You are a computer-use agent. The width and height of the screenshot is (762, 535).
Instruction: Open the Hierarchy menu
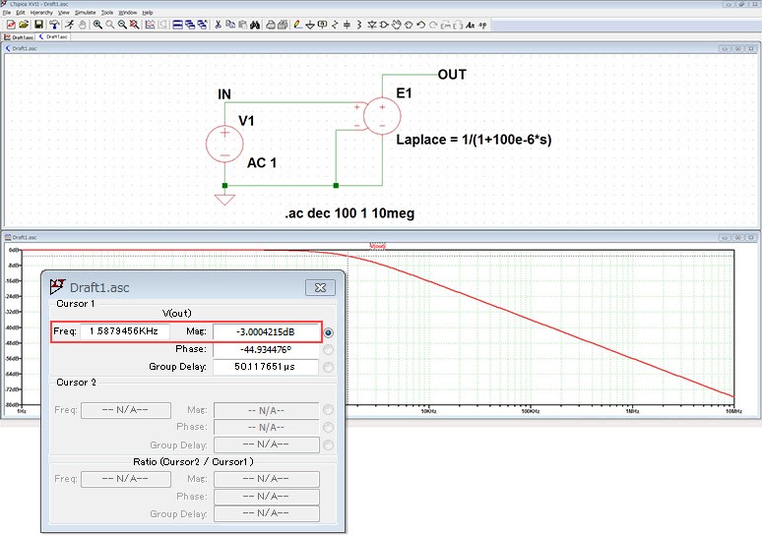point(41,12)
